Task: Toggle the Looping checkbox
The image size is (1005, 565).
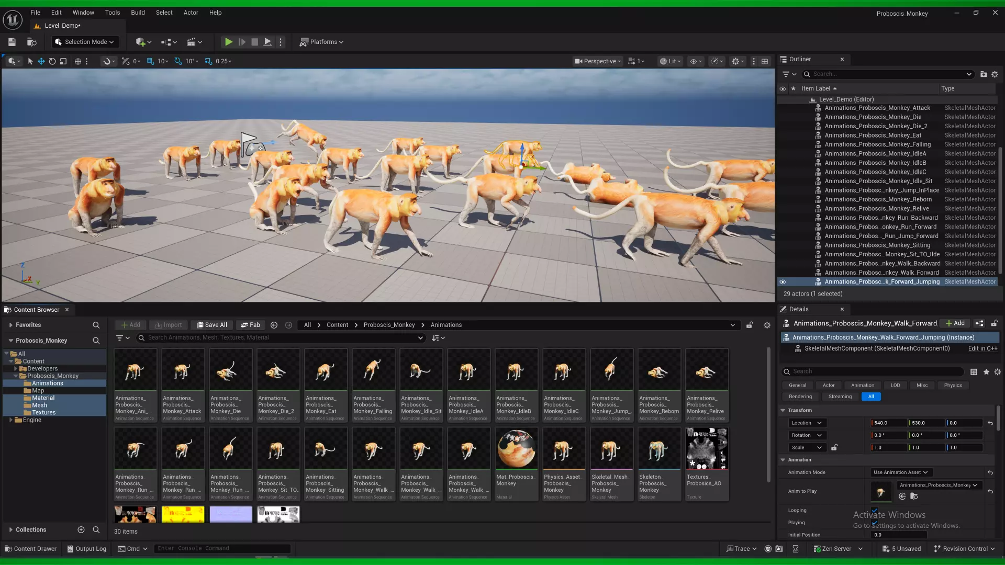Action: [x=874, y=510]
